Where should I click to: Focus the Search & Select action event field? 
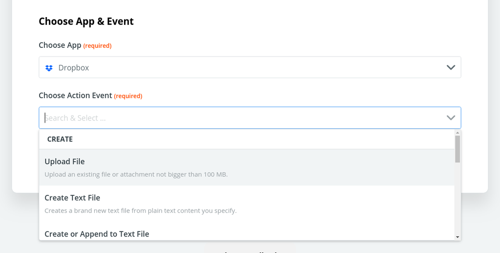pos(250,118)
